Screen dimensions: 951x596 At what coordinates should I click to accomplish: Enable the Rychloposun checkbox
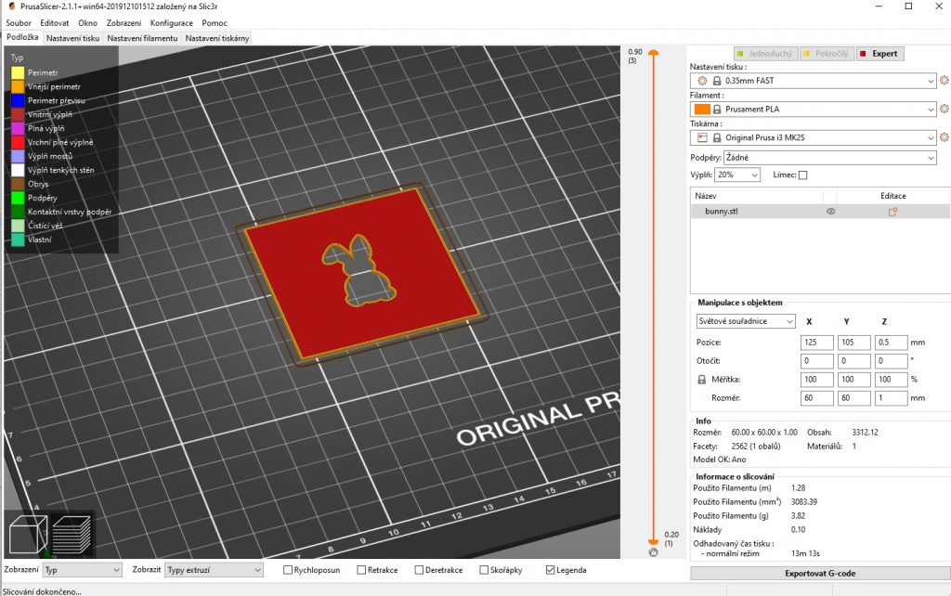click(x=288, y=569)
